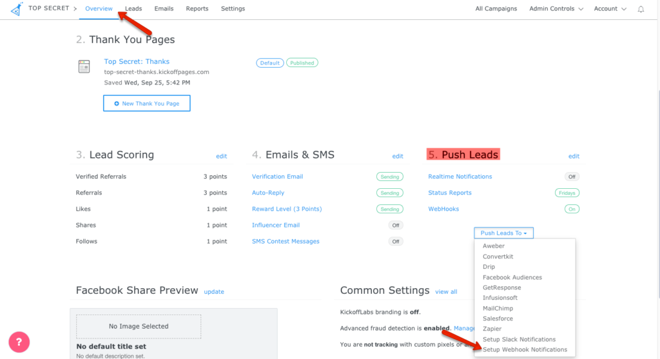The width and height of the screenshot is (660, 359).
Task: Click the No Image Selected placeholder
Action: [139, 326]
